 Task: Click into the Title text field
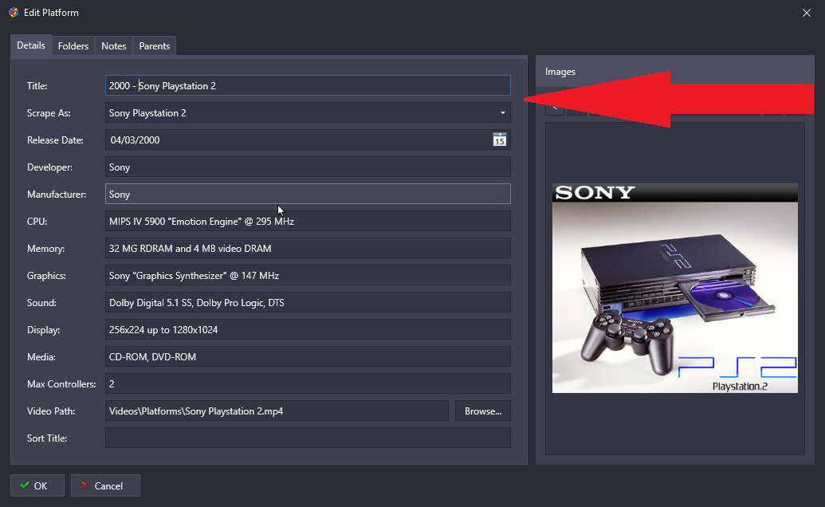pyautogui.click(x=308, y=86)
